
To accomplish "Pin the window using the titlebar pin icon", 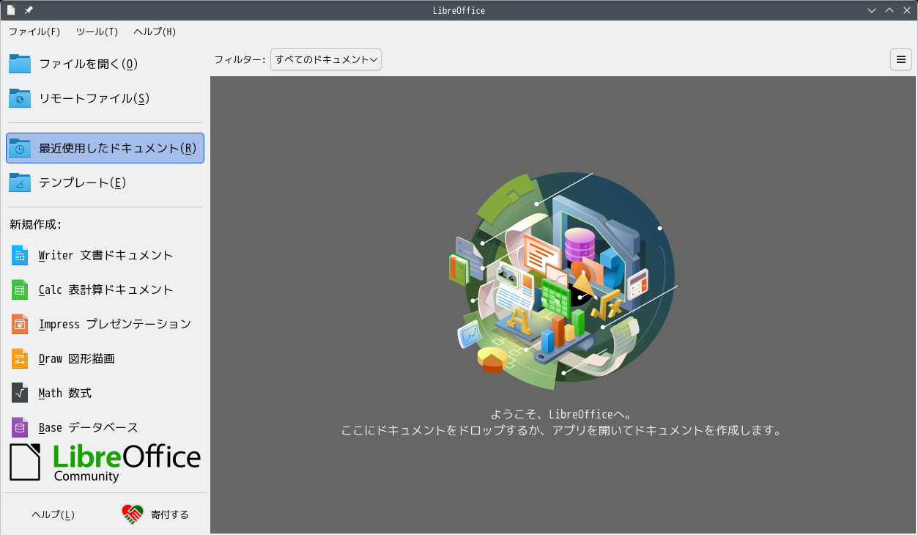I will click(29, 10).
